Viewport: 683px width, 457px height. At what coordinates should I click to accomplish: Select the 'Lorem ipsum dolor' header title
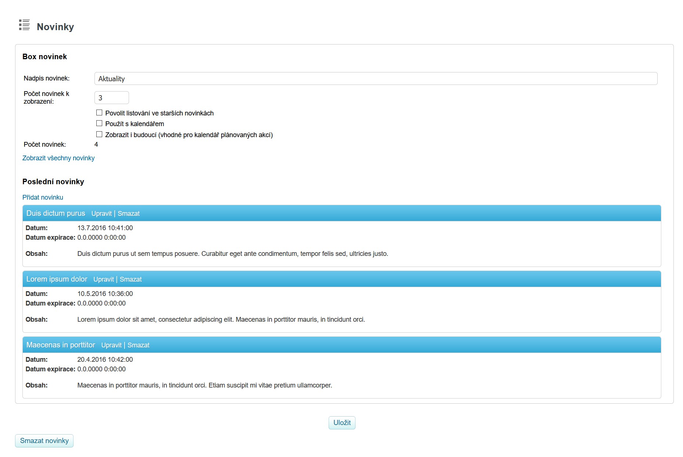[x=57, y=279]
